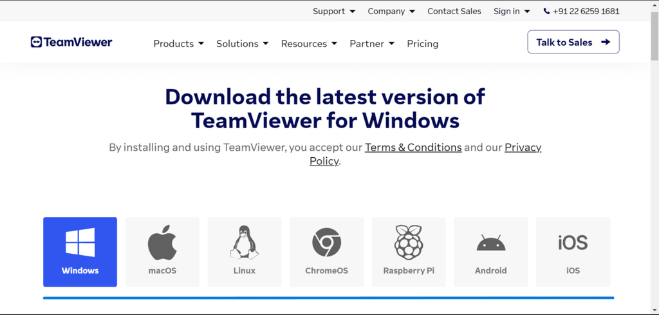The width and height of the screenshot is (659, 315).
Task: Go to the Pricing page
Action: click(422, 44)
